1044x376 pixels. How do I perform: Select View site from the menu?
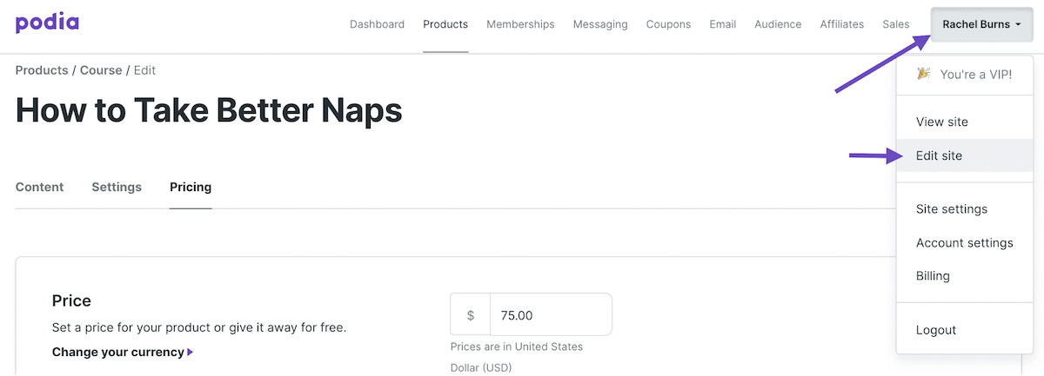pyautogui.click(x=941, y=122)
